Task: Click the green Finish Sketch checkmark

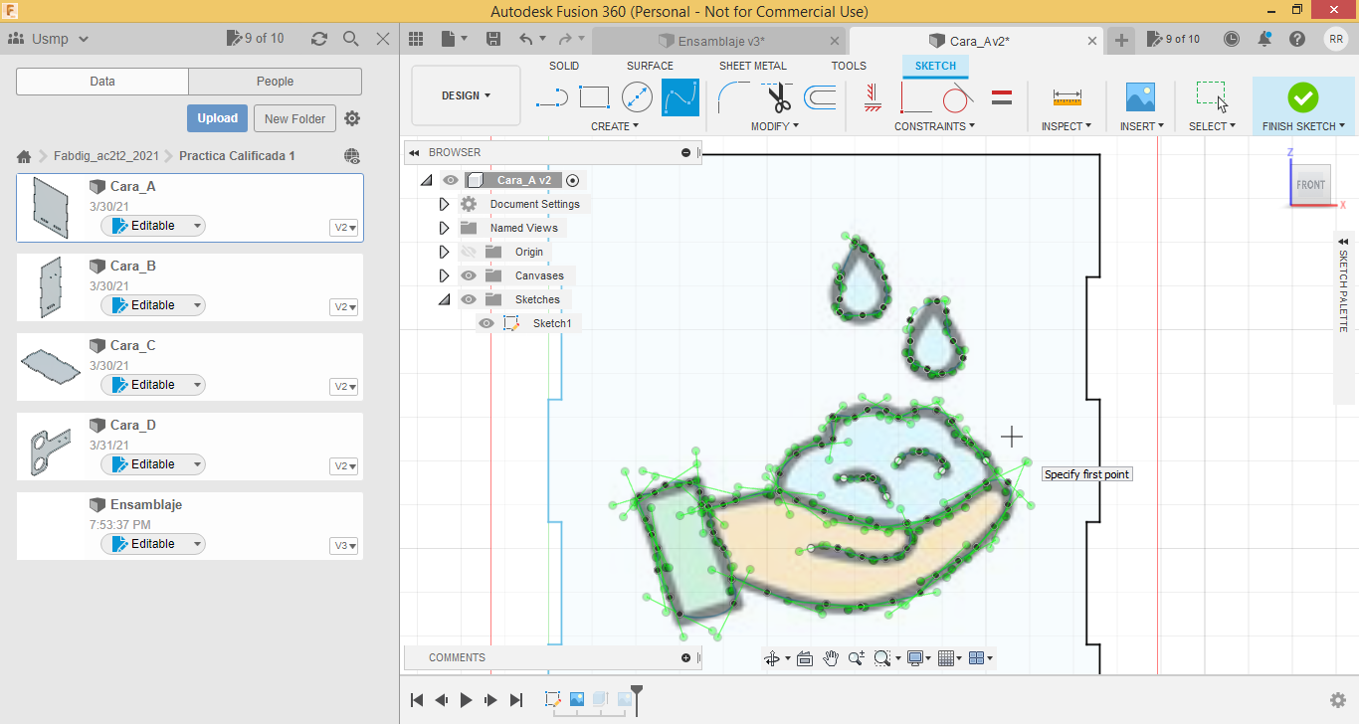Action: click(x=1302, y=97)
